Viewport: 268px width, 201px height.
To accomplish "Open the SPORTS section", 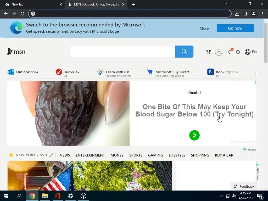I will 136,155.
